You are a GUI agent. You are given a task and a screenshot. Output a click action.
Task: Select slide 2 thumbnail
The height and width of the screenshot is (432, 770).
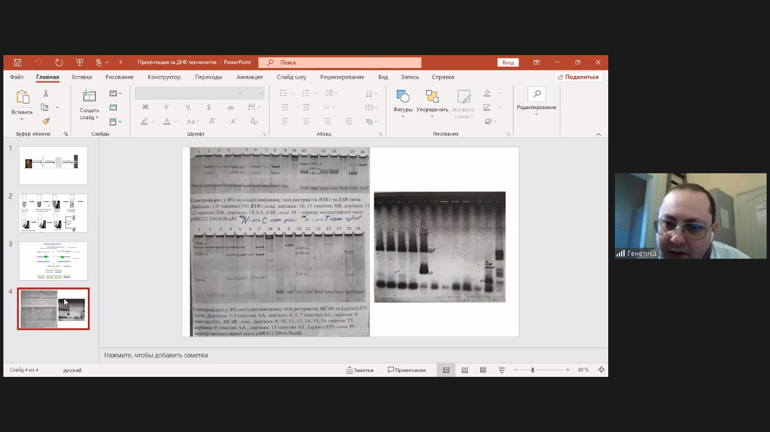(53, 213)
